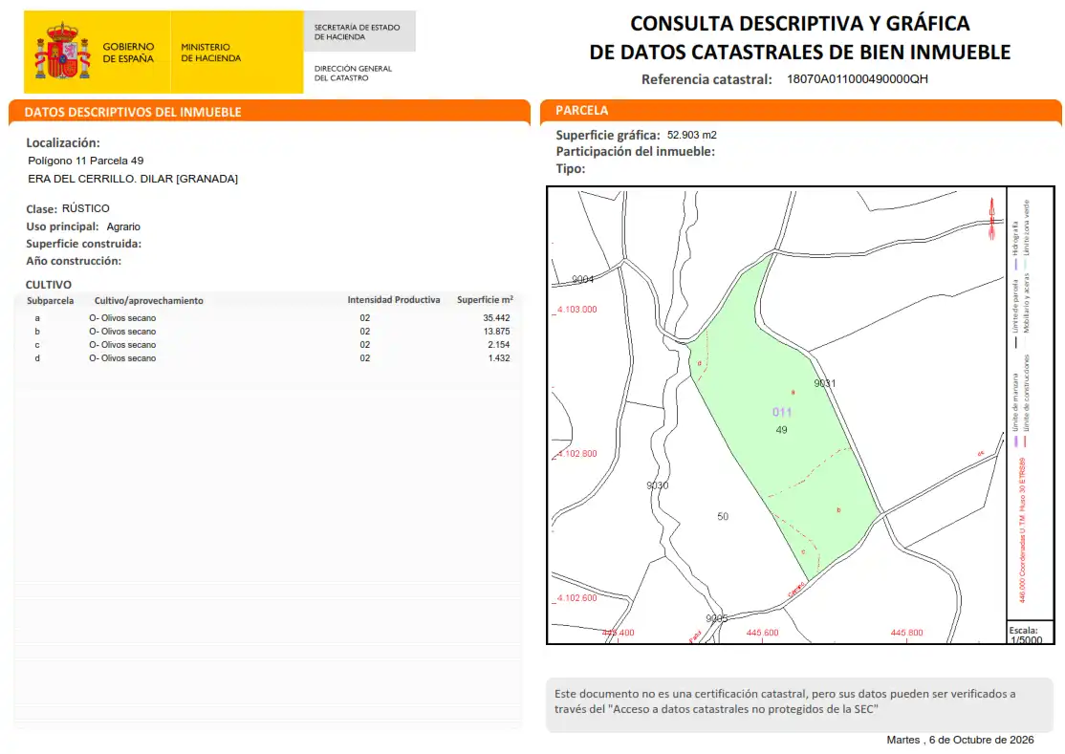Select the "GOBIERNO DE ESPAÑA" logo text
1065x754 pixels.
[128, 53]
